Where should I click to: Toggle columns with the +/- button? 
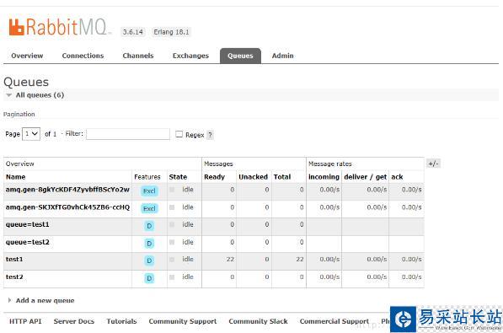(x=433, y=164)
